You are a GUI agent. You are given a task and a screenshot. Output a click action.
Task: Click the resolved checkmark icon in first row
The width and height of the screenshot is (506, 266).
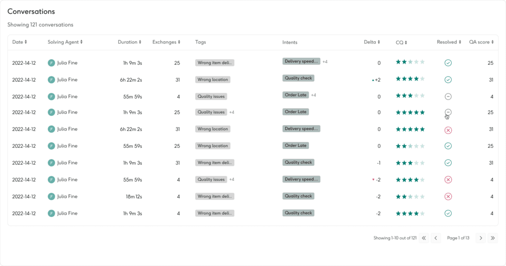[x=448, y=63]
